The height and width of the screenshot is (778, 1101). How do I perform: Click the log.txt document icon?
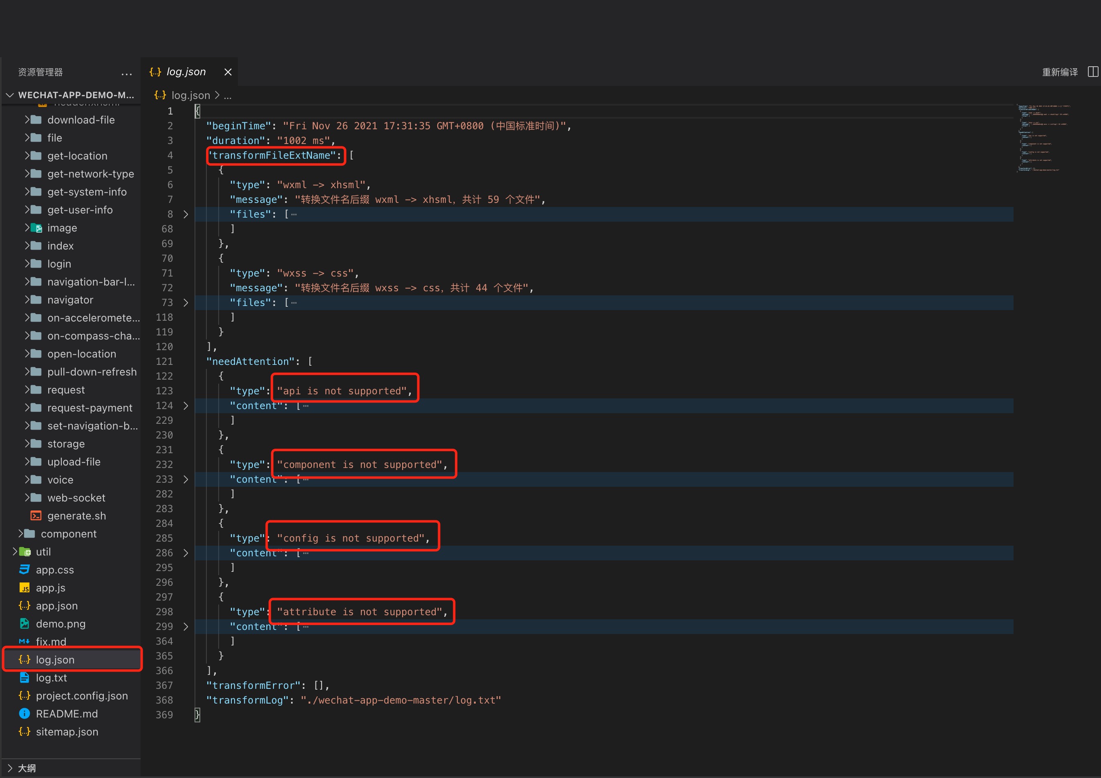click(x=25, y=678)
